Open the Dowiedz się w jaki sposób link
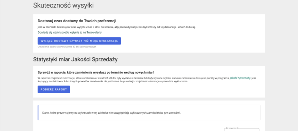Image resolution: width=298 pixels, height=131 pixels. tap(70, 32)
